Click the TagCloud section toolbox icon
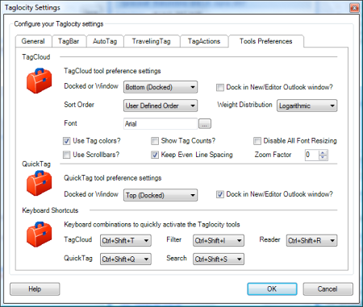The width and height of the screenshot is (363, 307). pos(39,81)
